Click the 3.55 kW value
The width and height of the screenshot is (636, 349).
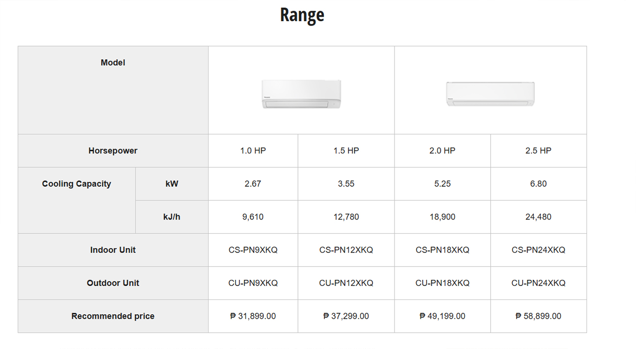(x=346, y=184)
